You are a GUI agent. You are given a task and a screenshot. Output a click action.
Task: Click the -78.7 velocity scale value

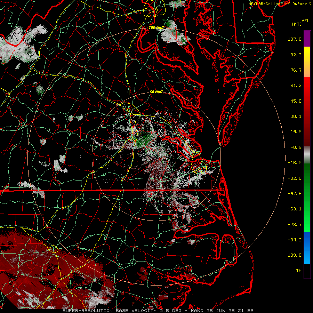coord(295,225)
